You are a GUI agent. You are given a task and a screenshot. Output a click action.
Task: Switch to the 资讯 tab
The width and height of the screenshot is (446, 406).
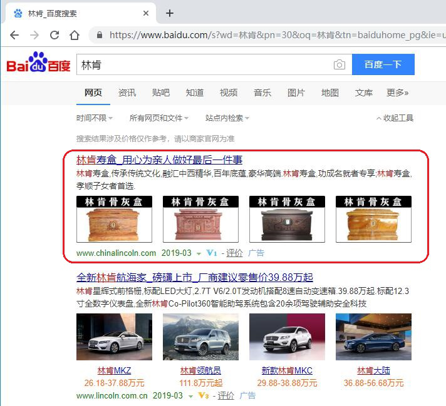click(127, 93)
